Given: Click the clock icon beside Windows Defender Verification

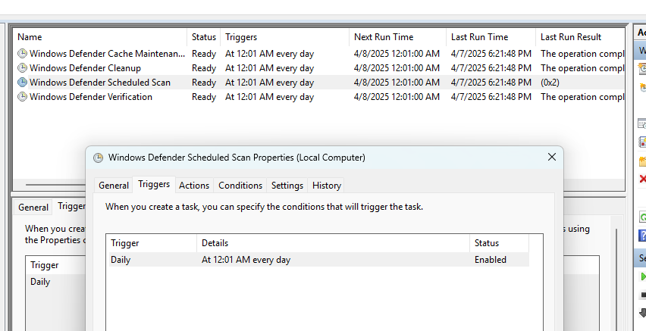Looking at the screenshot, I should (22, 97).
